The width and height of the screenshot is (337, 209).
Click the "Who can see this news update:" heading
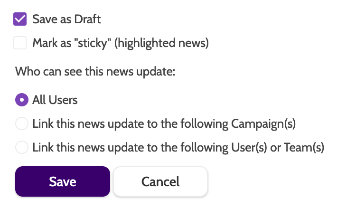[95, 72]
